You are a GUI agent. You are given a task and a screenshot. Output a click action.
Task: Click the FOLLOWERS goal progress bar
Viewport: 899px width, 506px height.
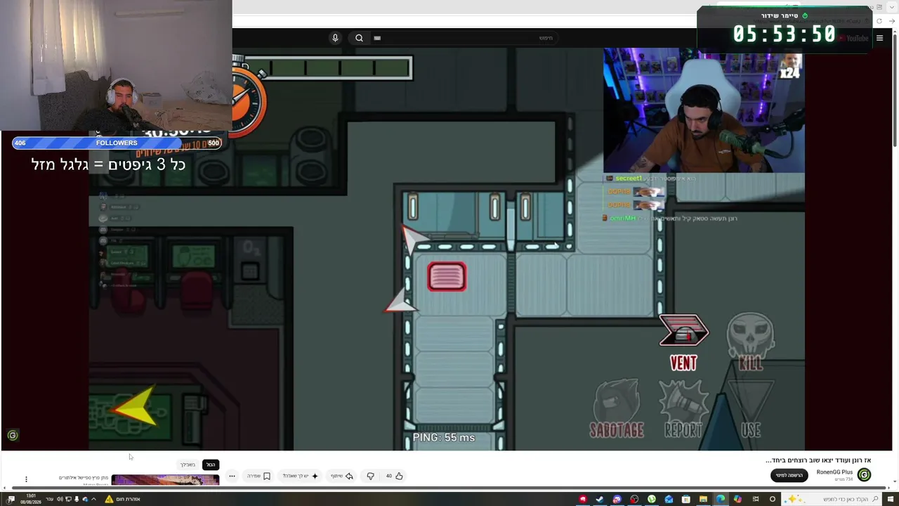(x=117, y=143)
